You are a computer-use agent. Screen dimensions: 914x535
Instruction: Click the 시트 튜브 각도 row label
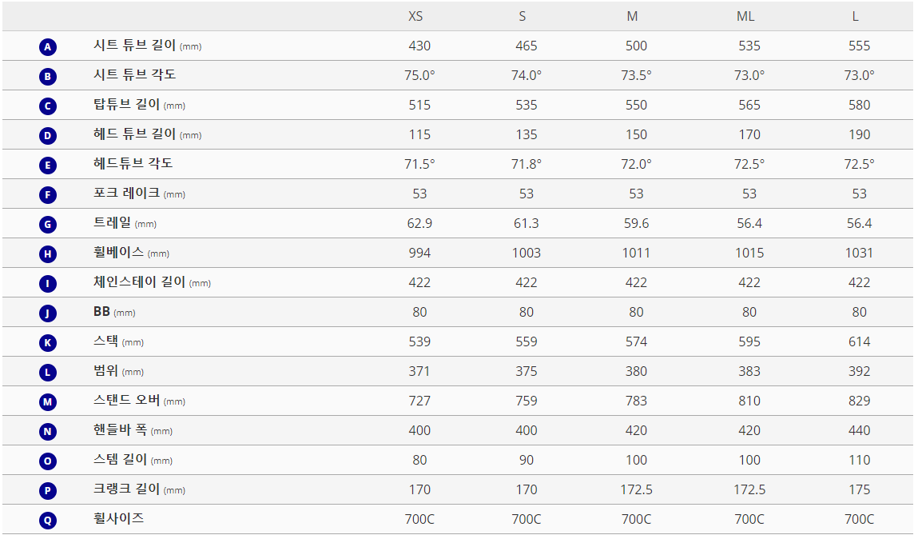pos(134,75)
